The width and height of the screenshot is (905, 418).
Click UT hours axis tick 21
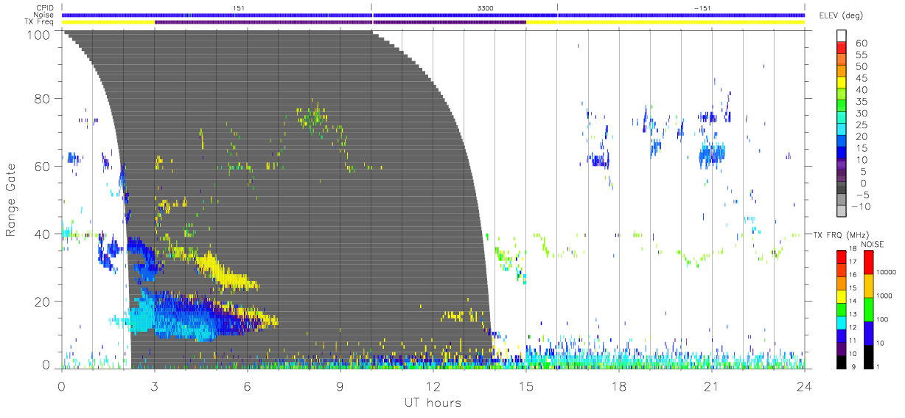click(x=711, y=386)
